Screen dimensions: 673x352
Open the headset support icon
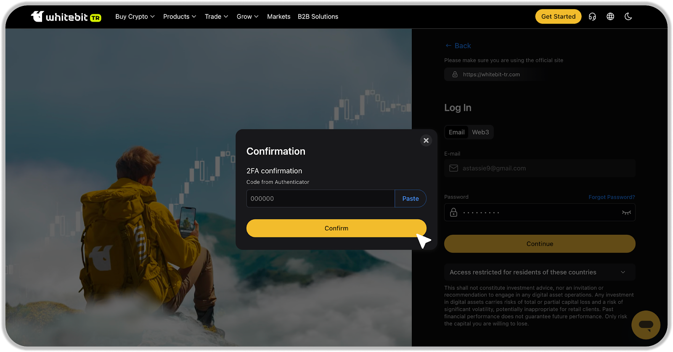[x=592, y=17]
